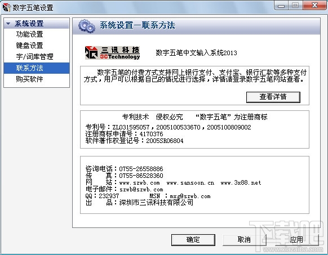The width and height of the screenshot is (328, 255).
Task: Select 系统设置 header in sidebar
Action: pyautogui.click(x=37, y=24)
